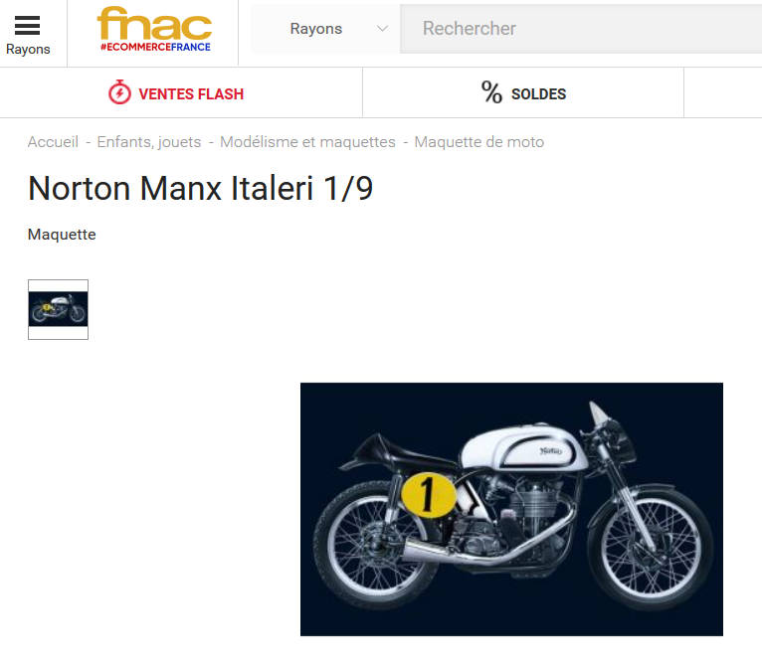Image resolution: width=762 pixels, height=664 pixels.
Task: Select the motorcycle product thumbnail
Action: [59, 309]
